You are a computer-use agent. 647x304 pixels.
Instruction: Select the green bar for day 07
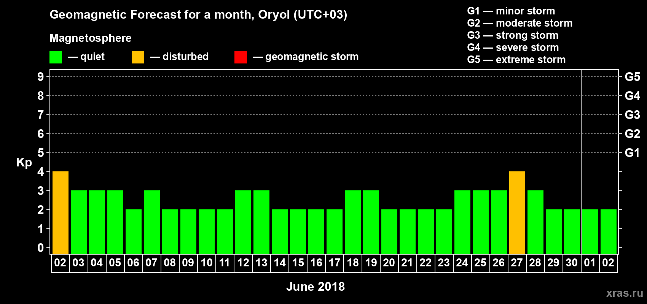tap(152, 222)
